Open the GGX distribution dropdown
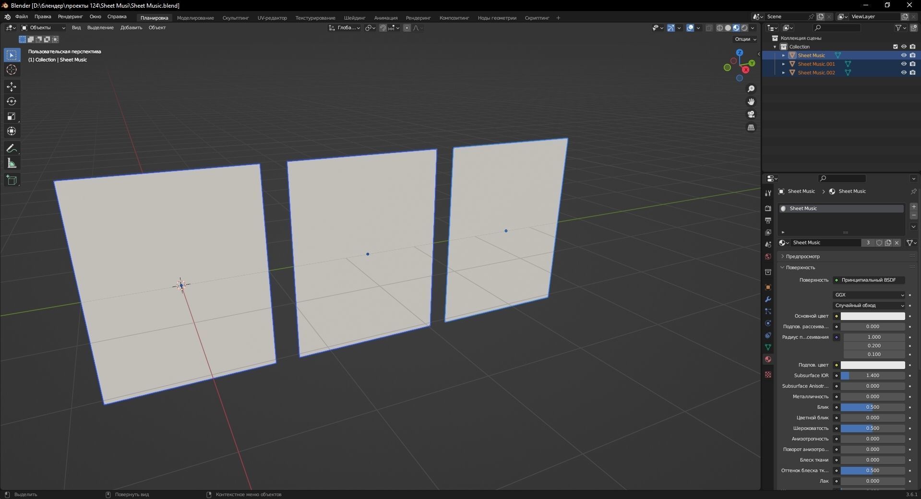Viewport: 921px width, 499px height. click(x=869, y=295)
